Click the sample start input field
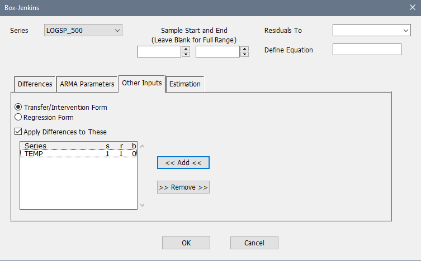 coord(159,52)
